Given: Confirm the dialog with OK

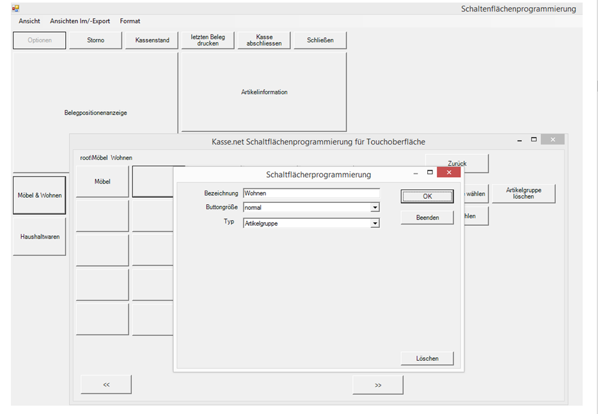Looking at the screenshot, I should click(x=427, y=196).
